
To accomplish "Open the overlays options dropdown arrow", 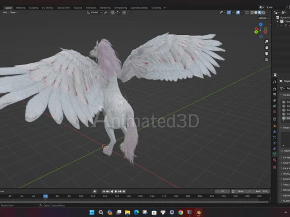I will click(x=242, y=13).
